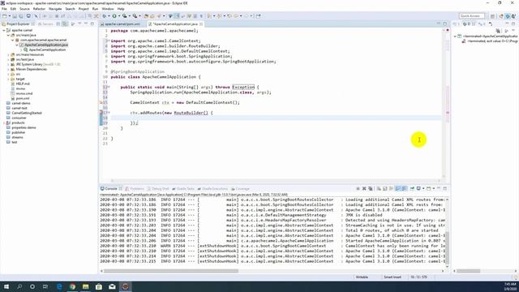Click Remove All Terminated Launches icon
This screenshot has width=519, height=292.
pos(371,189)
